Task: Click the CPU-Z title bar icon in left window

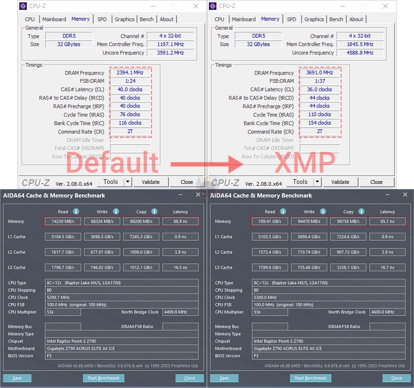Action: [24, 6]
